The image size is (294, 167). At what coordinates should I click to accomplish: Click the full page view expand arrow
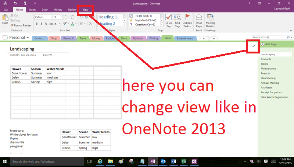[254, 46]
